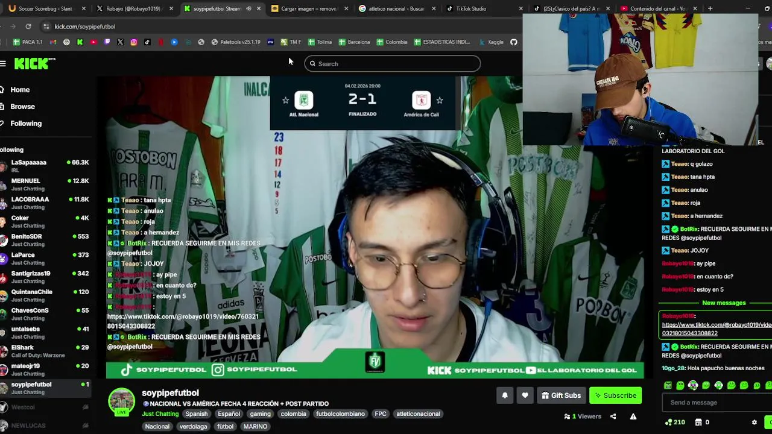Click the share icon near Viewers
This screenshot has height=434, width=772.
(613, 417)
